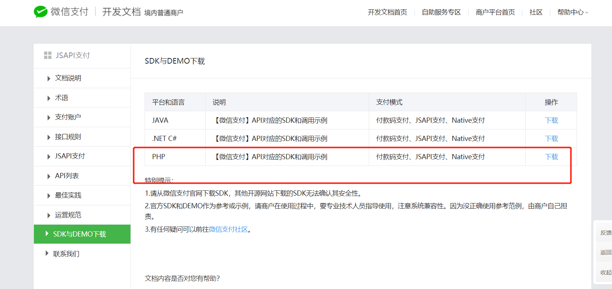Expand the JSAPI支付 tree arrow below 接口规则
This screenshot has width=612, height=289.
49,157
